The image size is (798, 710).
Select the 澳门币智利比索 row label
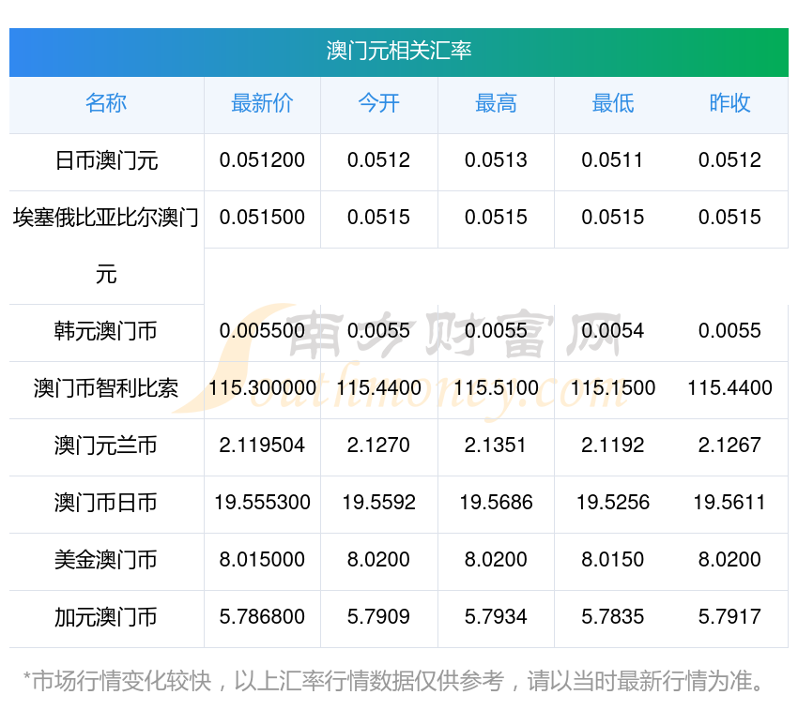[x=106, y=388]
